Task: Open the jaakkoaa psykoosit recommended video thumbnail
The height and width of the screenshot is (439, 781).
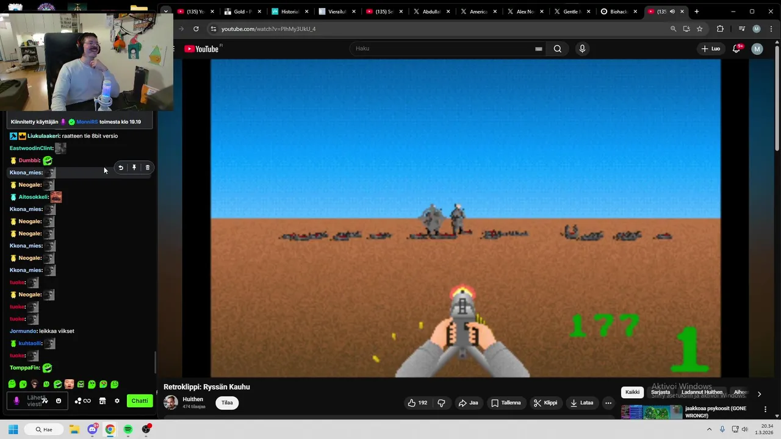Action: coord(652,412)
